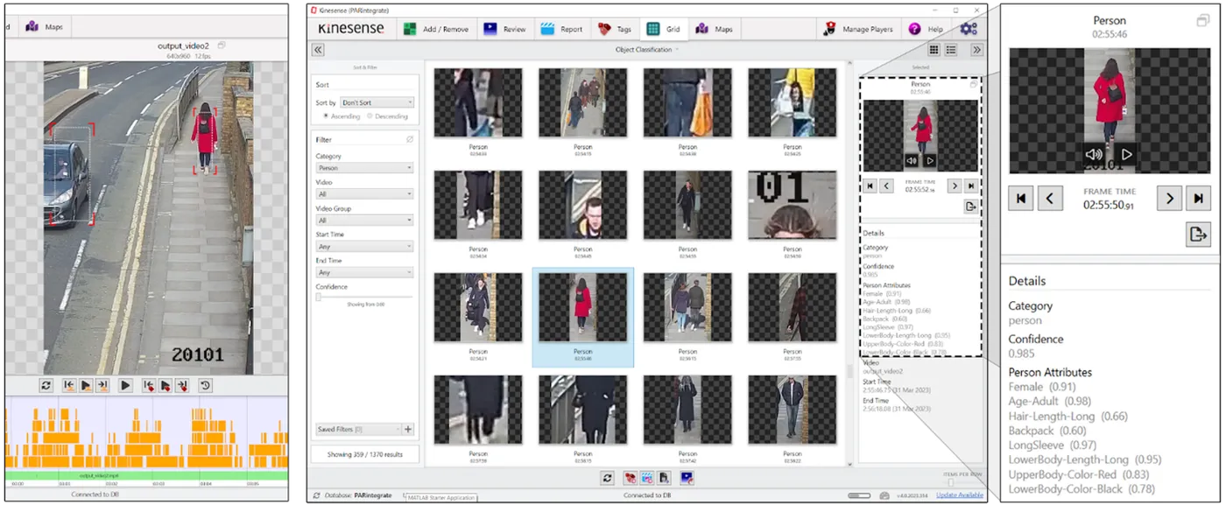
Task: Switch to the Review tab
Action: point(504,29)
